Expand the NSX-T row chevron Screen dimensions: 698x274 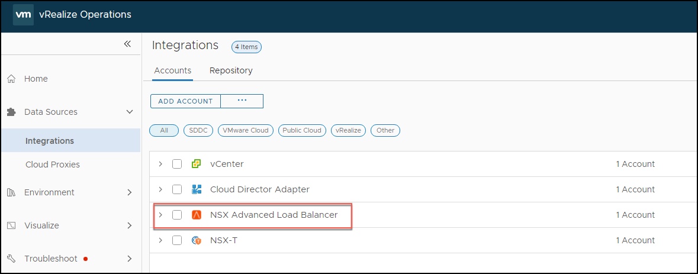point(160,240)
